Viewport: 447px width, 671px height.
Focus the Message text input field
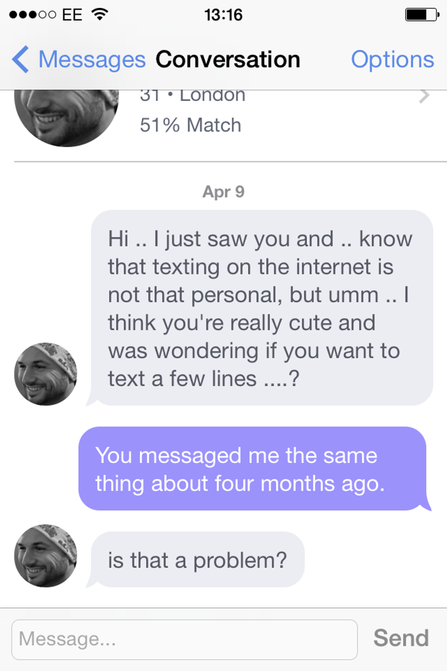pos(184,639)
